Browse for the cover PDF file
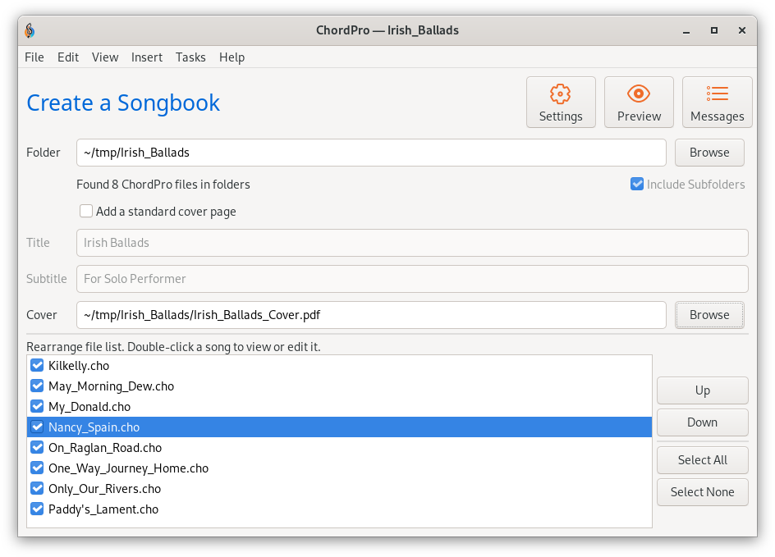The height and width of the screenshot is (557, 775). coord(709,315)
